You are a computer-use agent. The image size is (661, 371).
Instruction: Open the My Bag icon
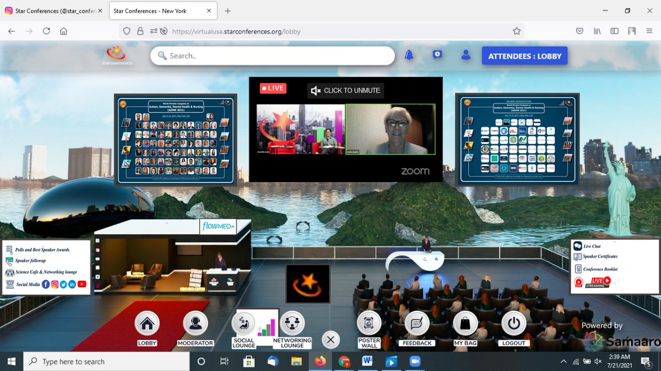coord(465,324)
